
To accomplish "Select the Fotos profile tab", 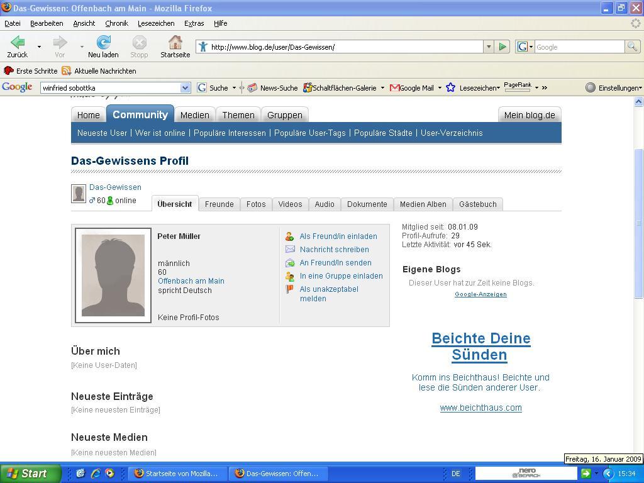I will click(256, 204).
